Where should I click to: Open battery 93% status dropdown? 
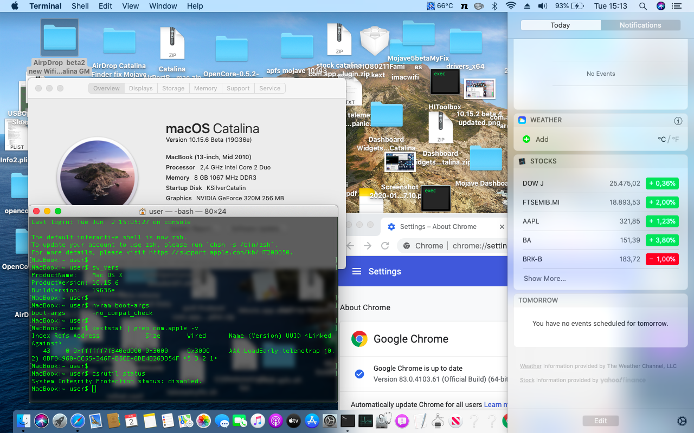[569, 6]
